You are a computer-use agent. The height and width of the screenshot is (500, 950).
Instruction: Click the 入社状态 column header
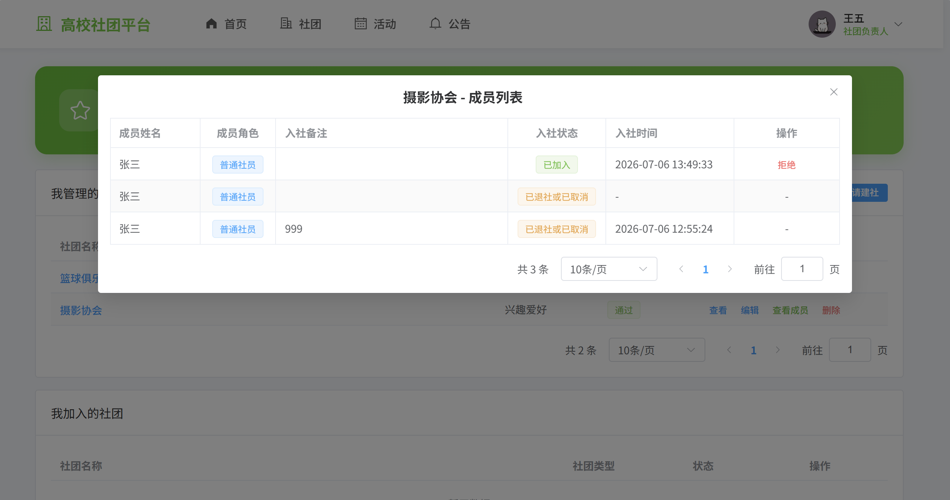[556, 133]
